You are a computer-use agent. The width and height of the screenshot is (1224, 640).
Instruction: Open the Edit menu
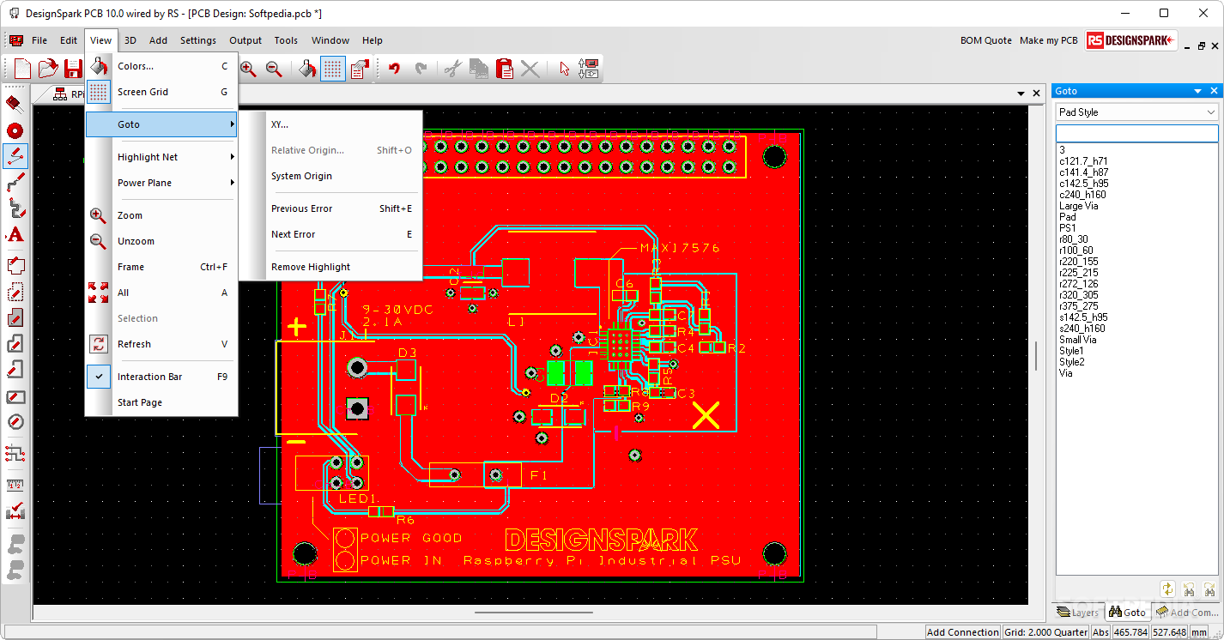click(x=69, y=40)
